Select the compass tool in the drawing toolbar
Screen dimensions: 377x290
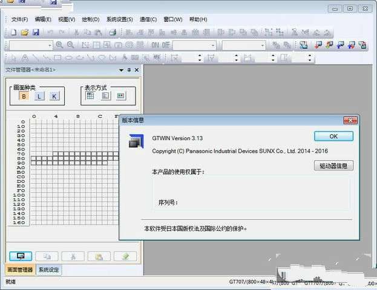tap(124, 58)
